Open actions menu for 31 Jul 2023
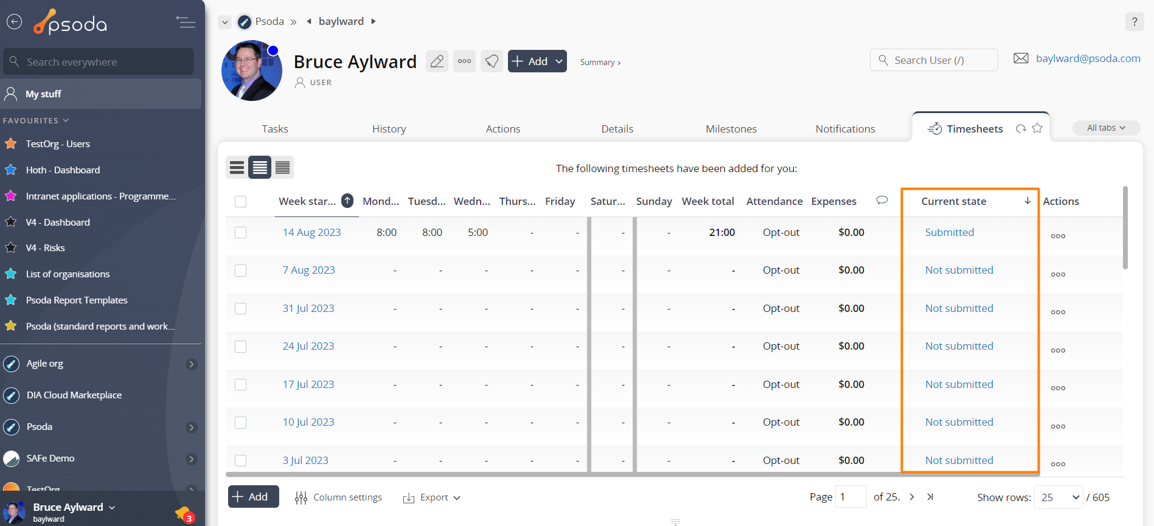The height and width of the screenshot is (526, 1154). (x=1058, y=312)
